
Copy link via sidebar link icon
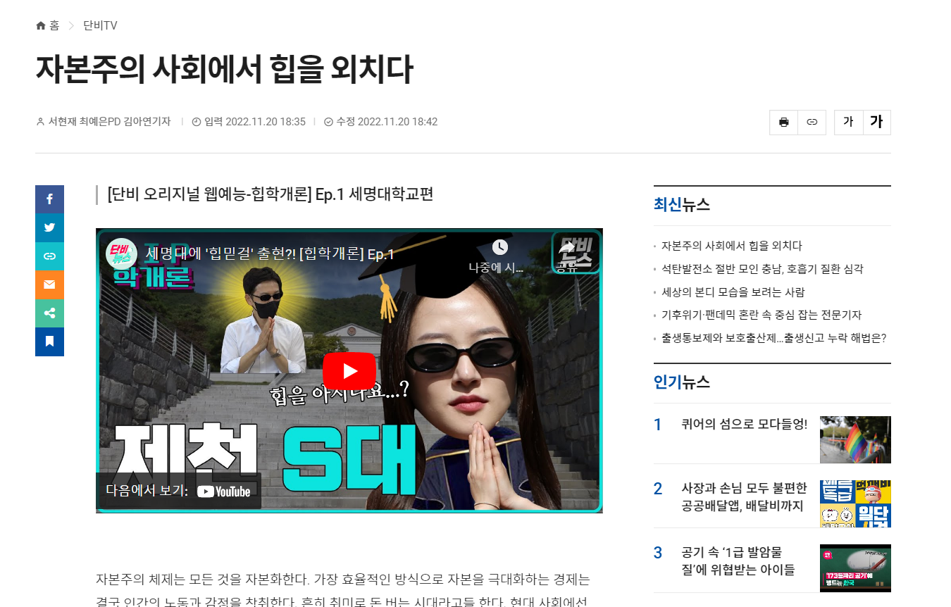click(49, 256)
